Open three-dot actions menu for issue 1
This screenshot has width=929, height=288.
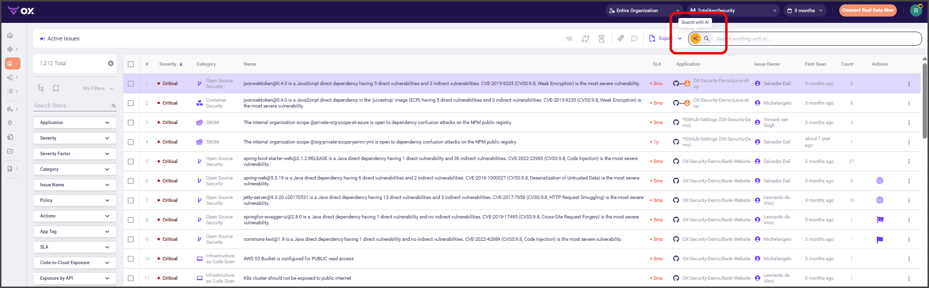909,84
